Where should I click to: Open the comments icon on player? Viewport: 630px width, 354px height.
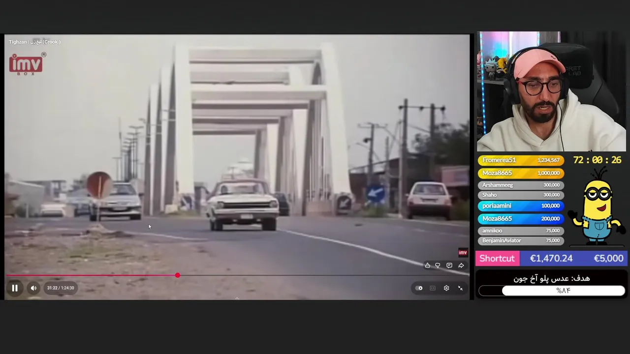449,265
